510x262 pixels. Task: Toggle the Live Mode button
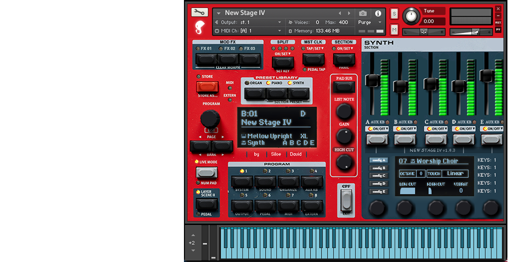(x=206, y=173)
